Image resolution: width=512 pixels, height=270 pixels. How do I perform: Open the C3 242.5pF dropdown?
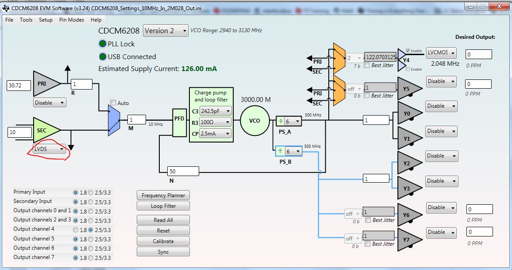point(216,111)
